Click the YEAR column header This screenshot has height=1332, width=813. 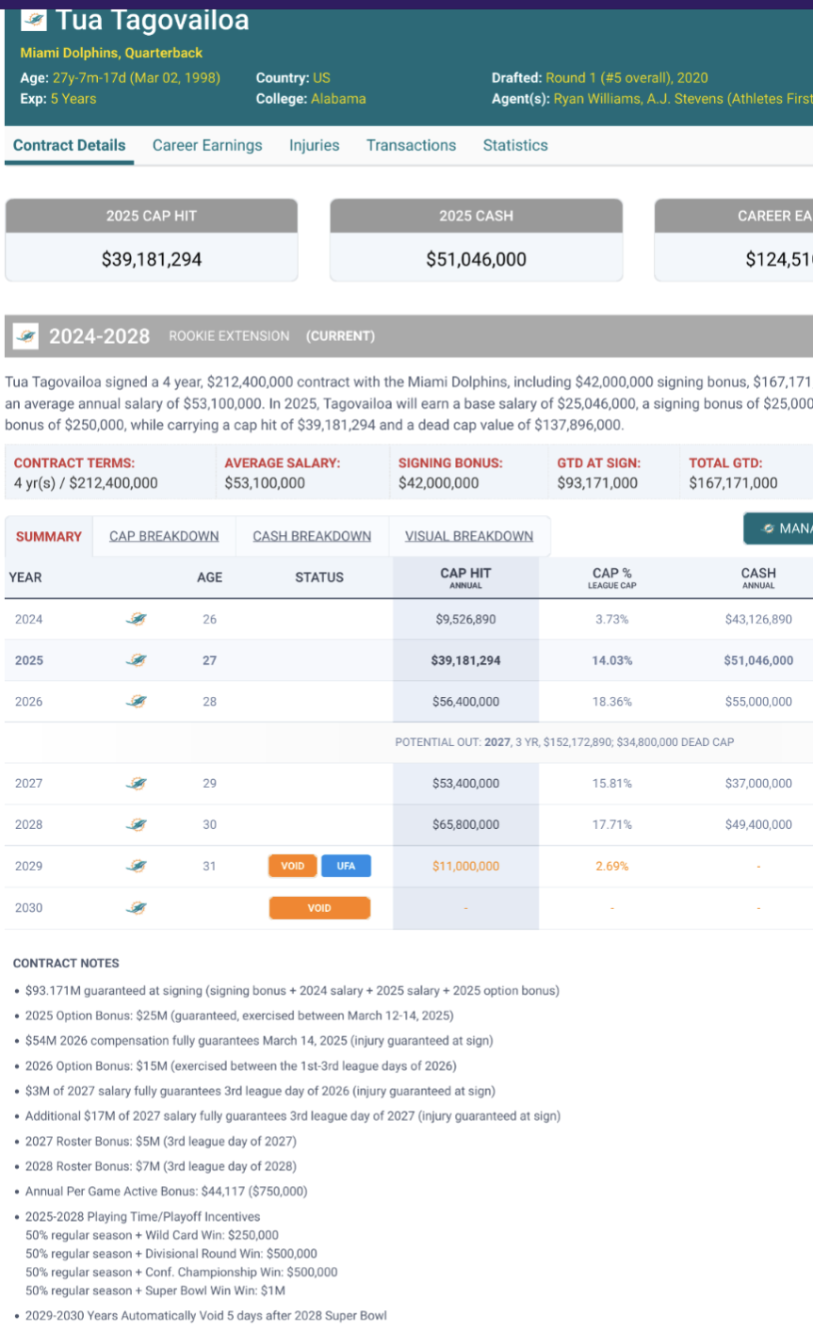point(25,577)
